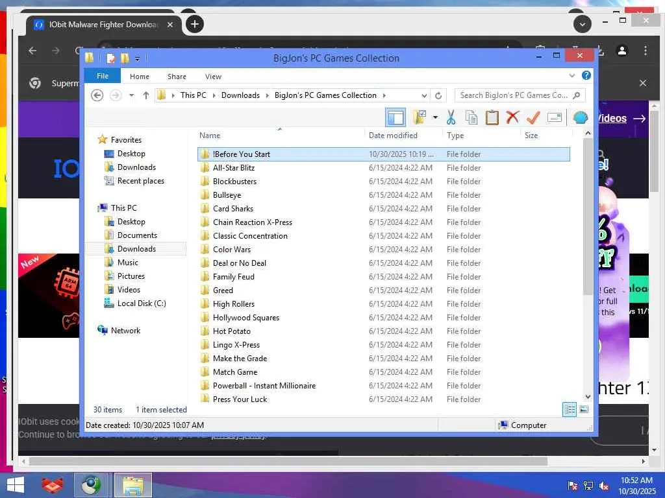Image resolution: width=665 pixels, height=498 pixels.
Task: Select the Deal or No Deal folder
Action: [x=383, y=263]
